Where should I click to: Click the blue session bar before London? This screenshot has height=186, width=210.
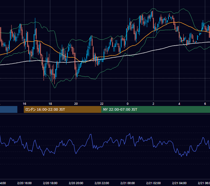[9, 109]
